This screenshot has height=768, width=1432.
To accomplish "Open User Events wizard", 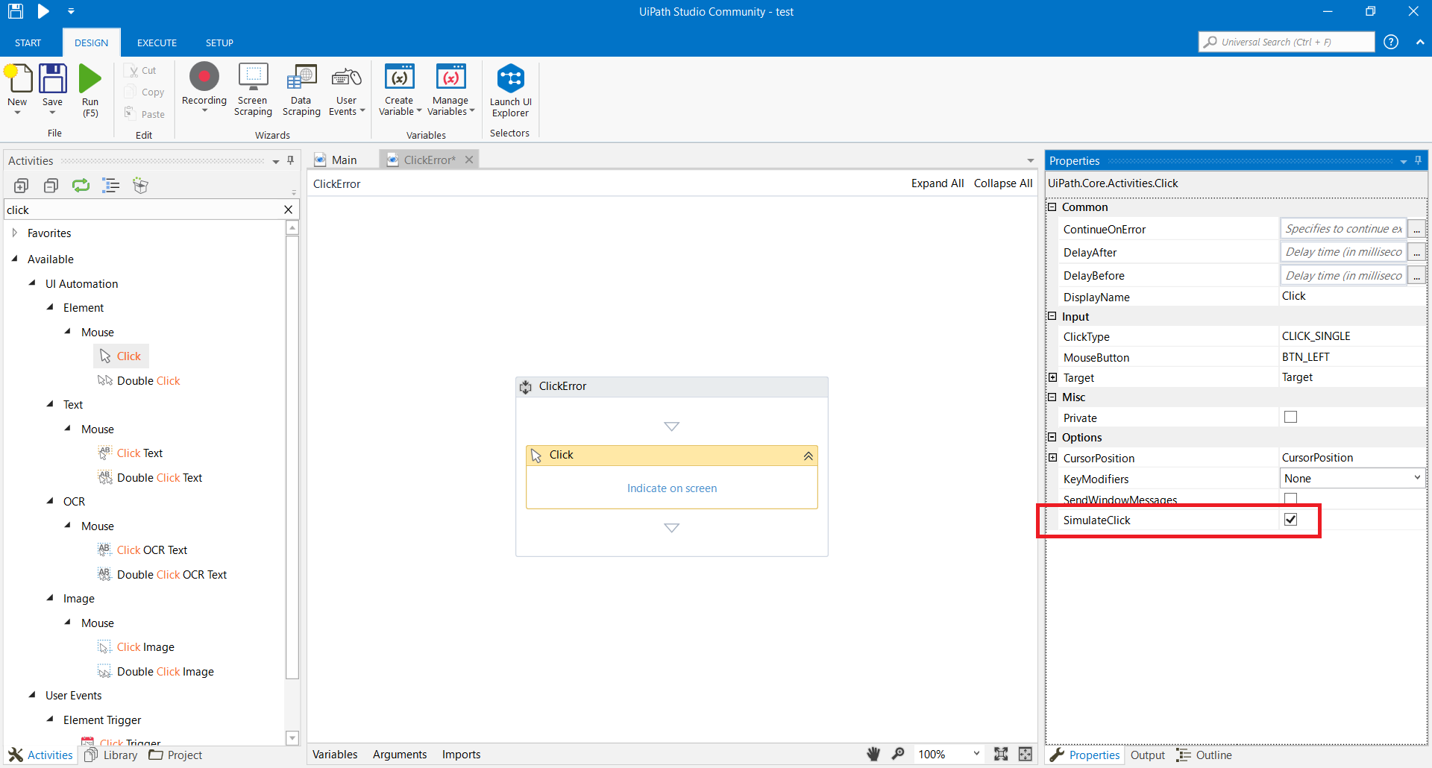I will pos(347,77).
